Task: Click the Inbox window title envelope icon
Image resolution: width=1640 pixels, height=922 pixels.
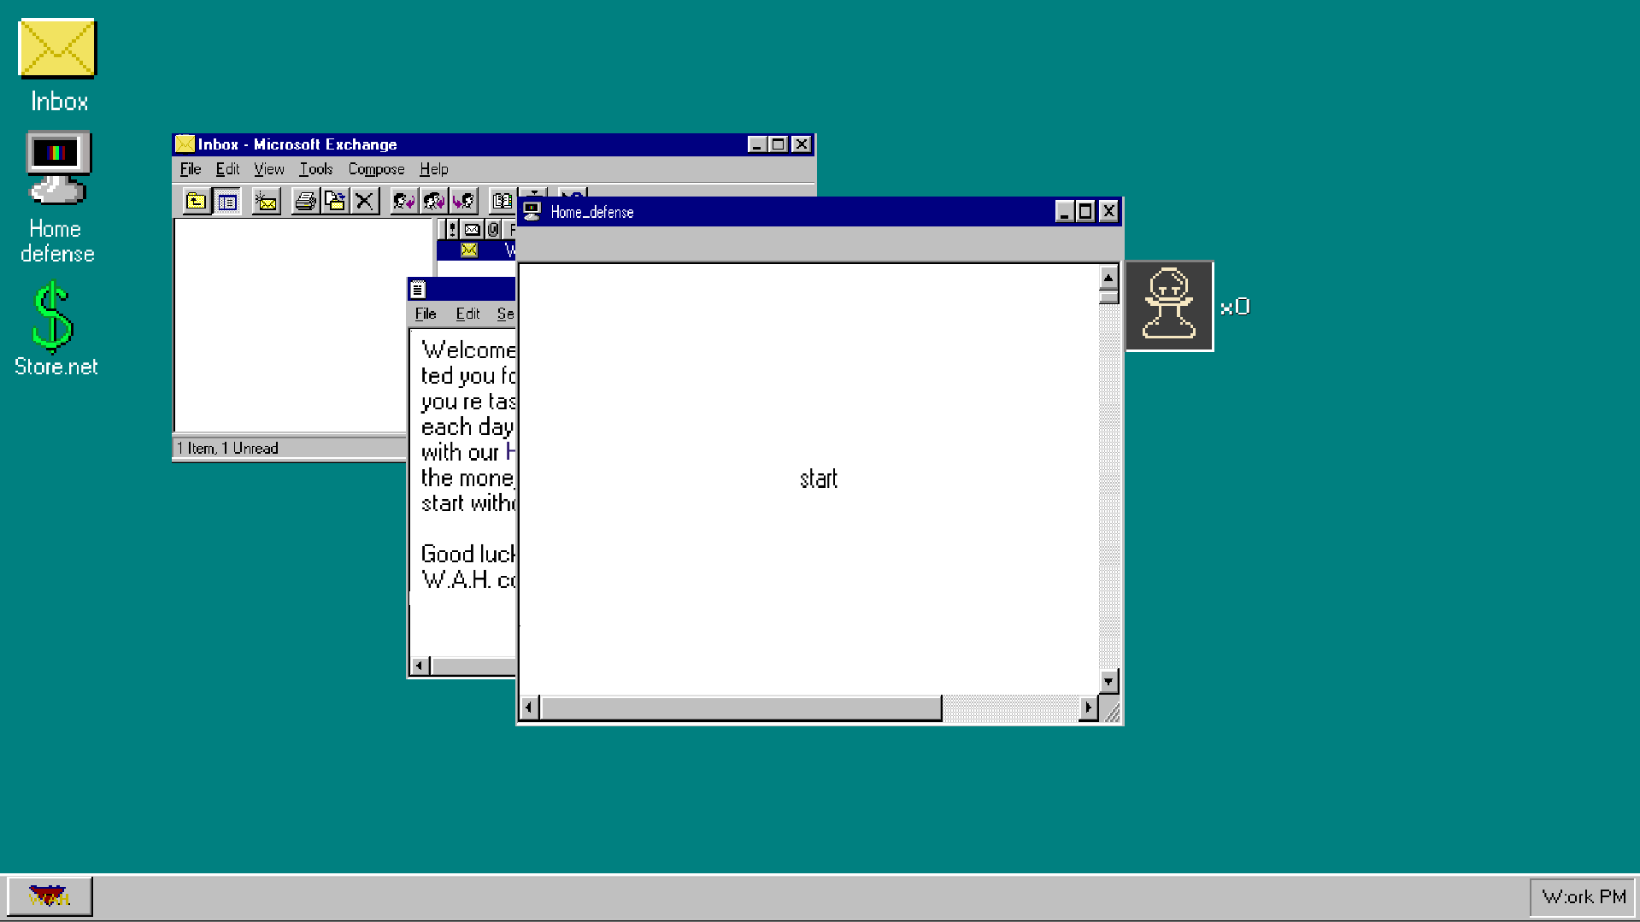Action: point(185,144)
